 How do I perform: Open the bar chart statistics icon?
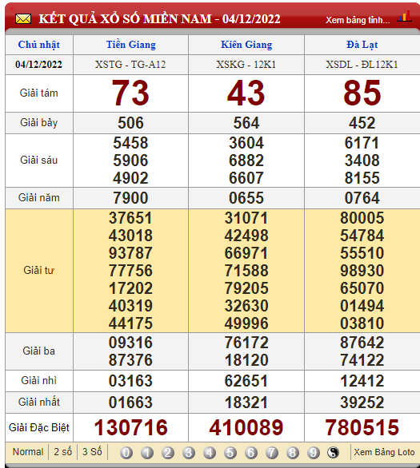click(x=404, y=16)
